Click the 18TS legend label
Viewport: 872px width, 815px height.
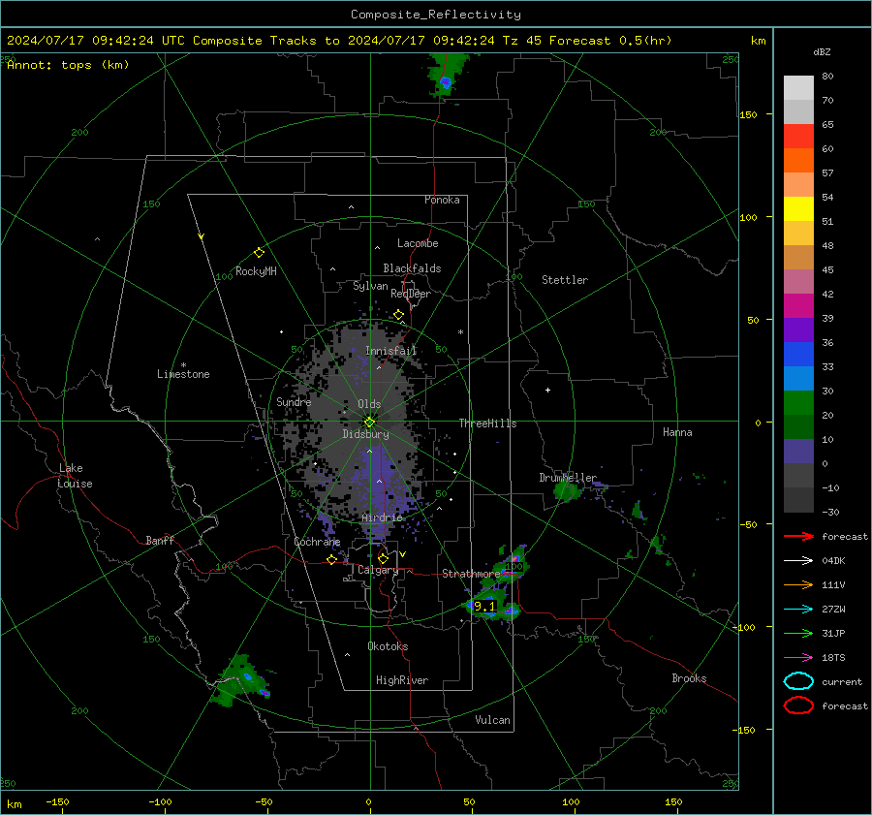pos(833,658)
